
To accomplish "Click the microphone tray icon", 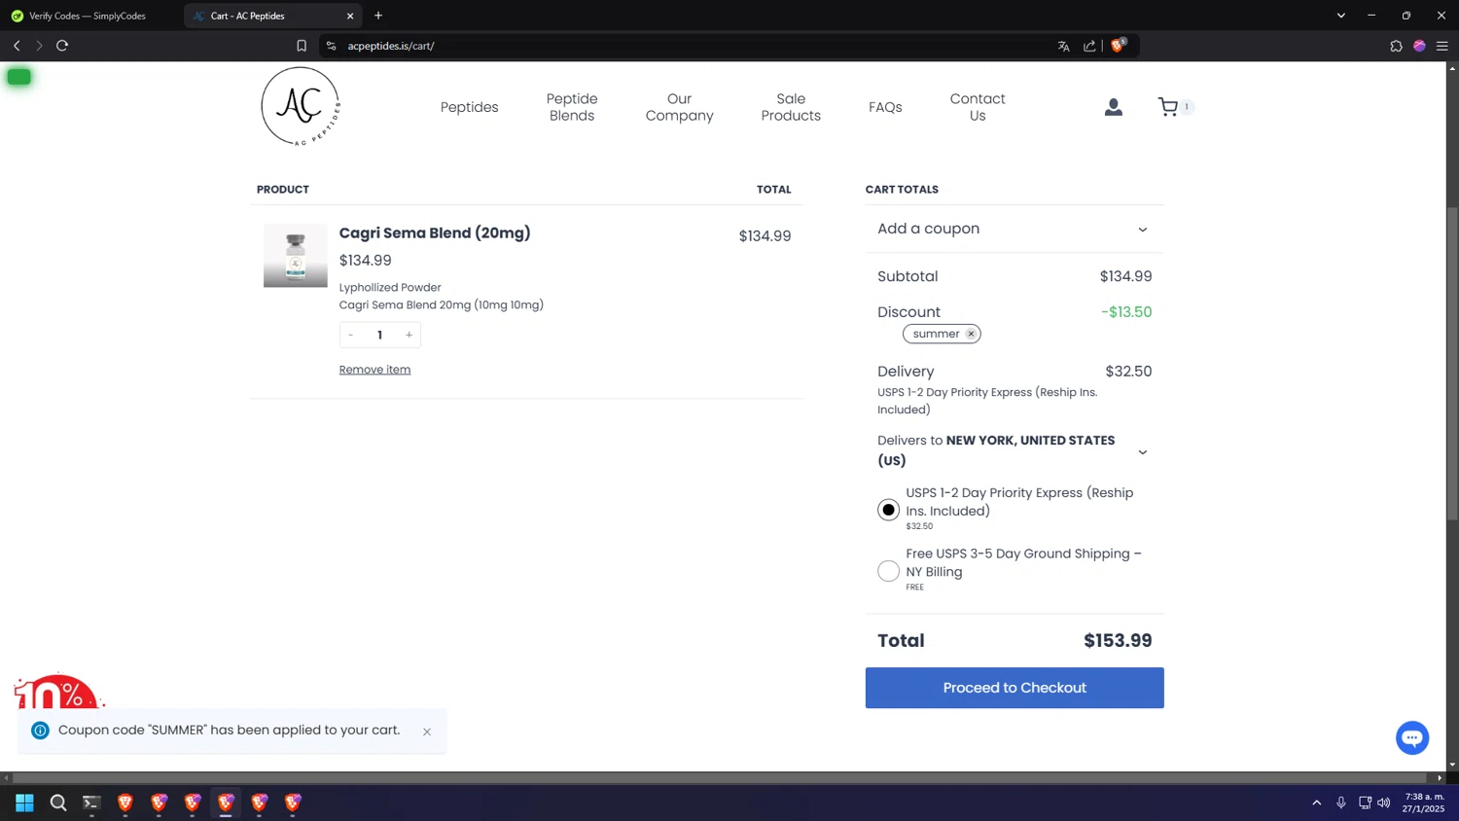I will 1340,803.
